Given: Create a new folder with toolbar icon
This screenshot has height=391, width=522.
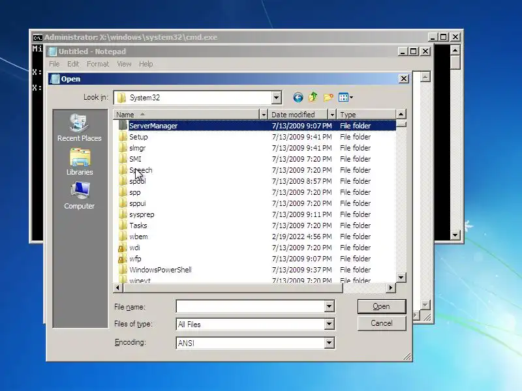Looking at the screenshot, I should [328, 97].
